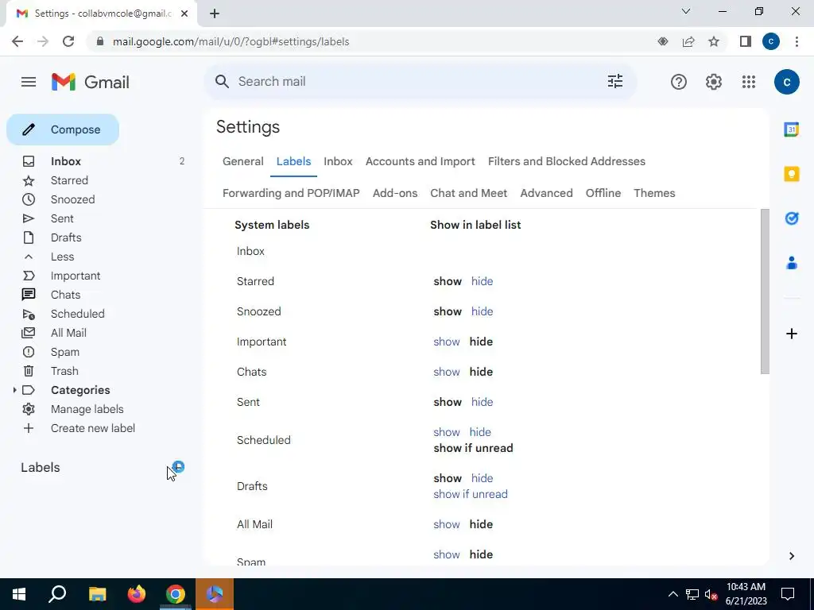This screenshot has height=610, width=814.
Task: Click the Labels section plus icon
Action: [178, 467]
